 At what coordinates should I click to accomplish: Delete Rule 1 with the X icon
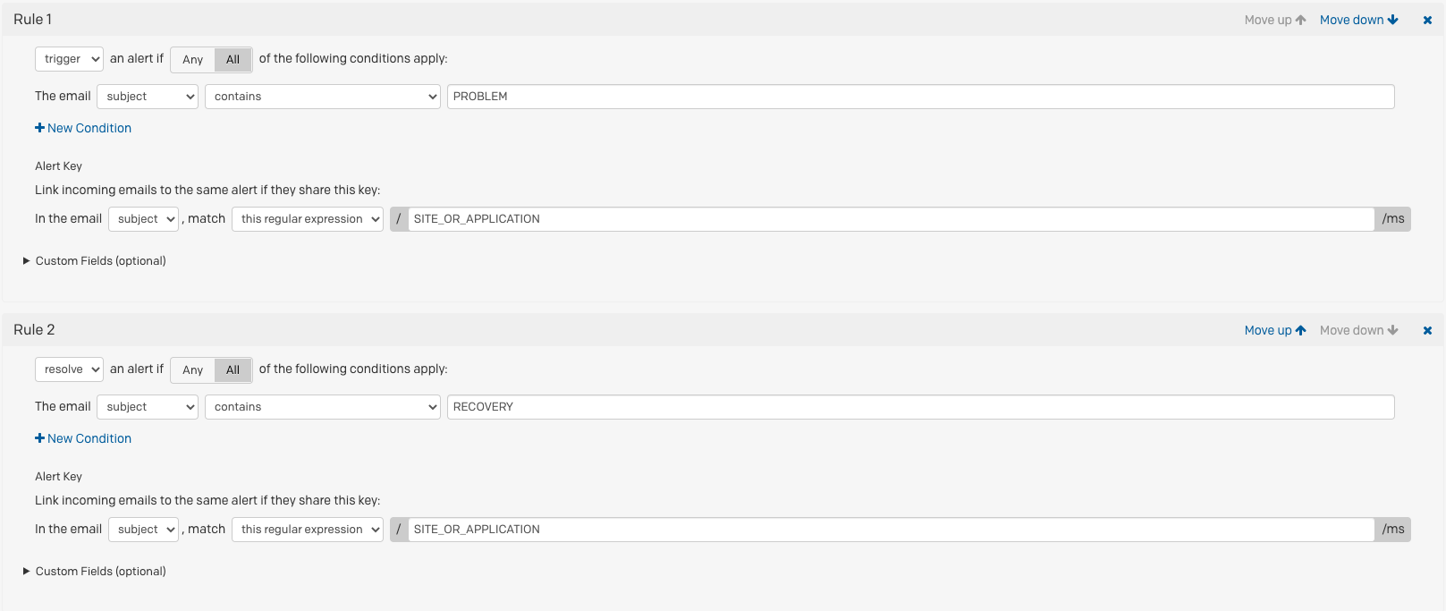tap(1427, 20)
